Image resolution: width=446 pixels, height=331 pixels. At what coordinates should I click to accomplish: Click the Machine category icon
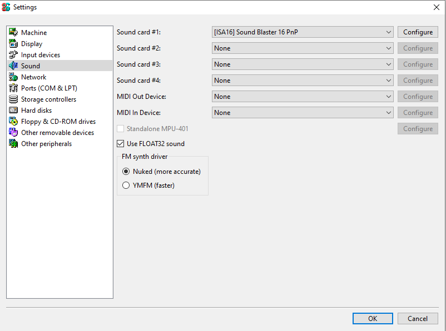pos(13,32)
